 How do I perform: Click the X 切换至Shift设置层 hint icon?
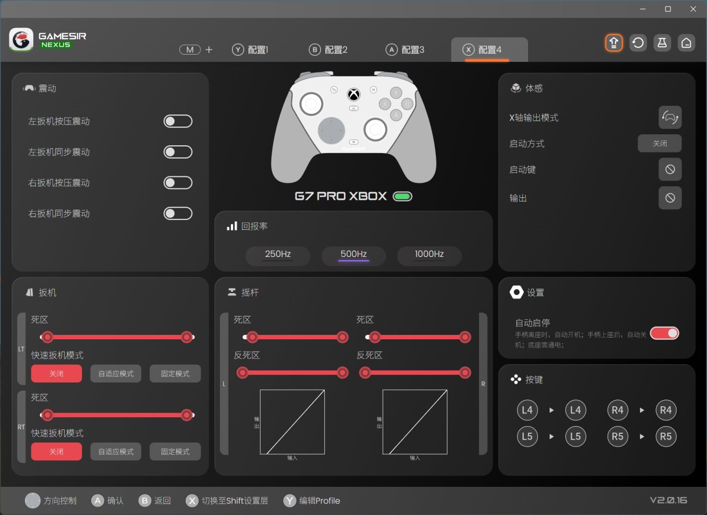coord(192,501)
